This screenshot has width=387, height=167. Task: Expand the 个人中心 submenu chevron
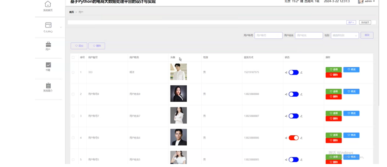61,27
